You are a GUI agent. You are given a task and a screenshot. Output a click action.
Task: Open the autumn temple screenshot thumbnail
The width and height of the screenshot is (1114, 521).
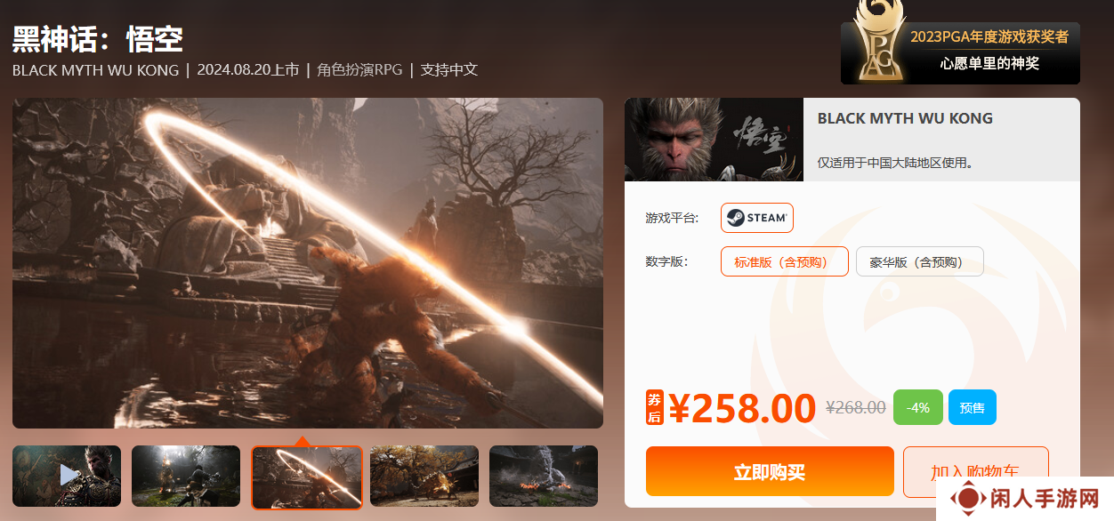pos(424,476)
